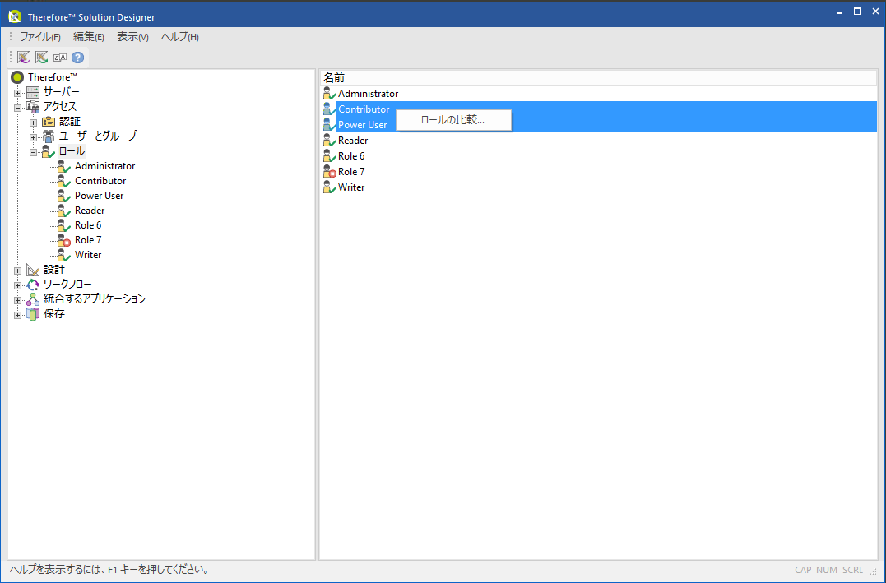
Task: Click the 認証 badge icon in the tree
Action: coord(49,122)
